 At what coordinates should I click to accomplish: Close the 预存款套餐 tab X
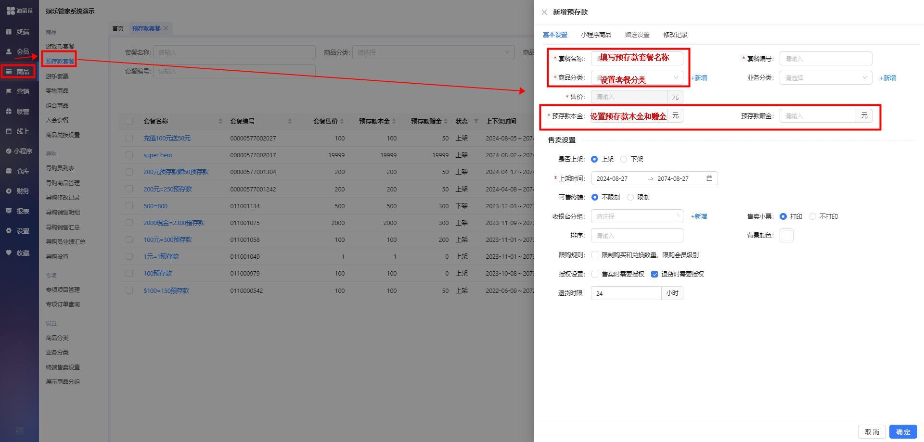(x=166, y=28)
